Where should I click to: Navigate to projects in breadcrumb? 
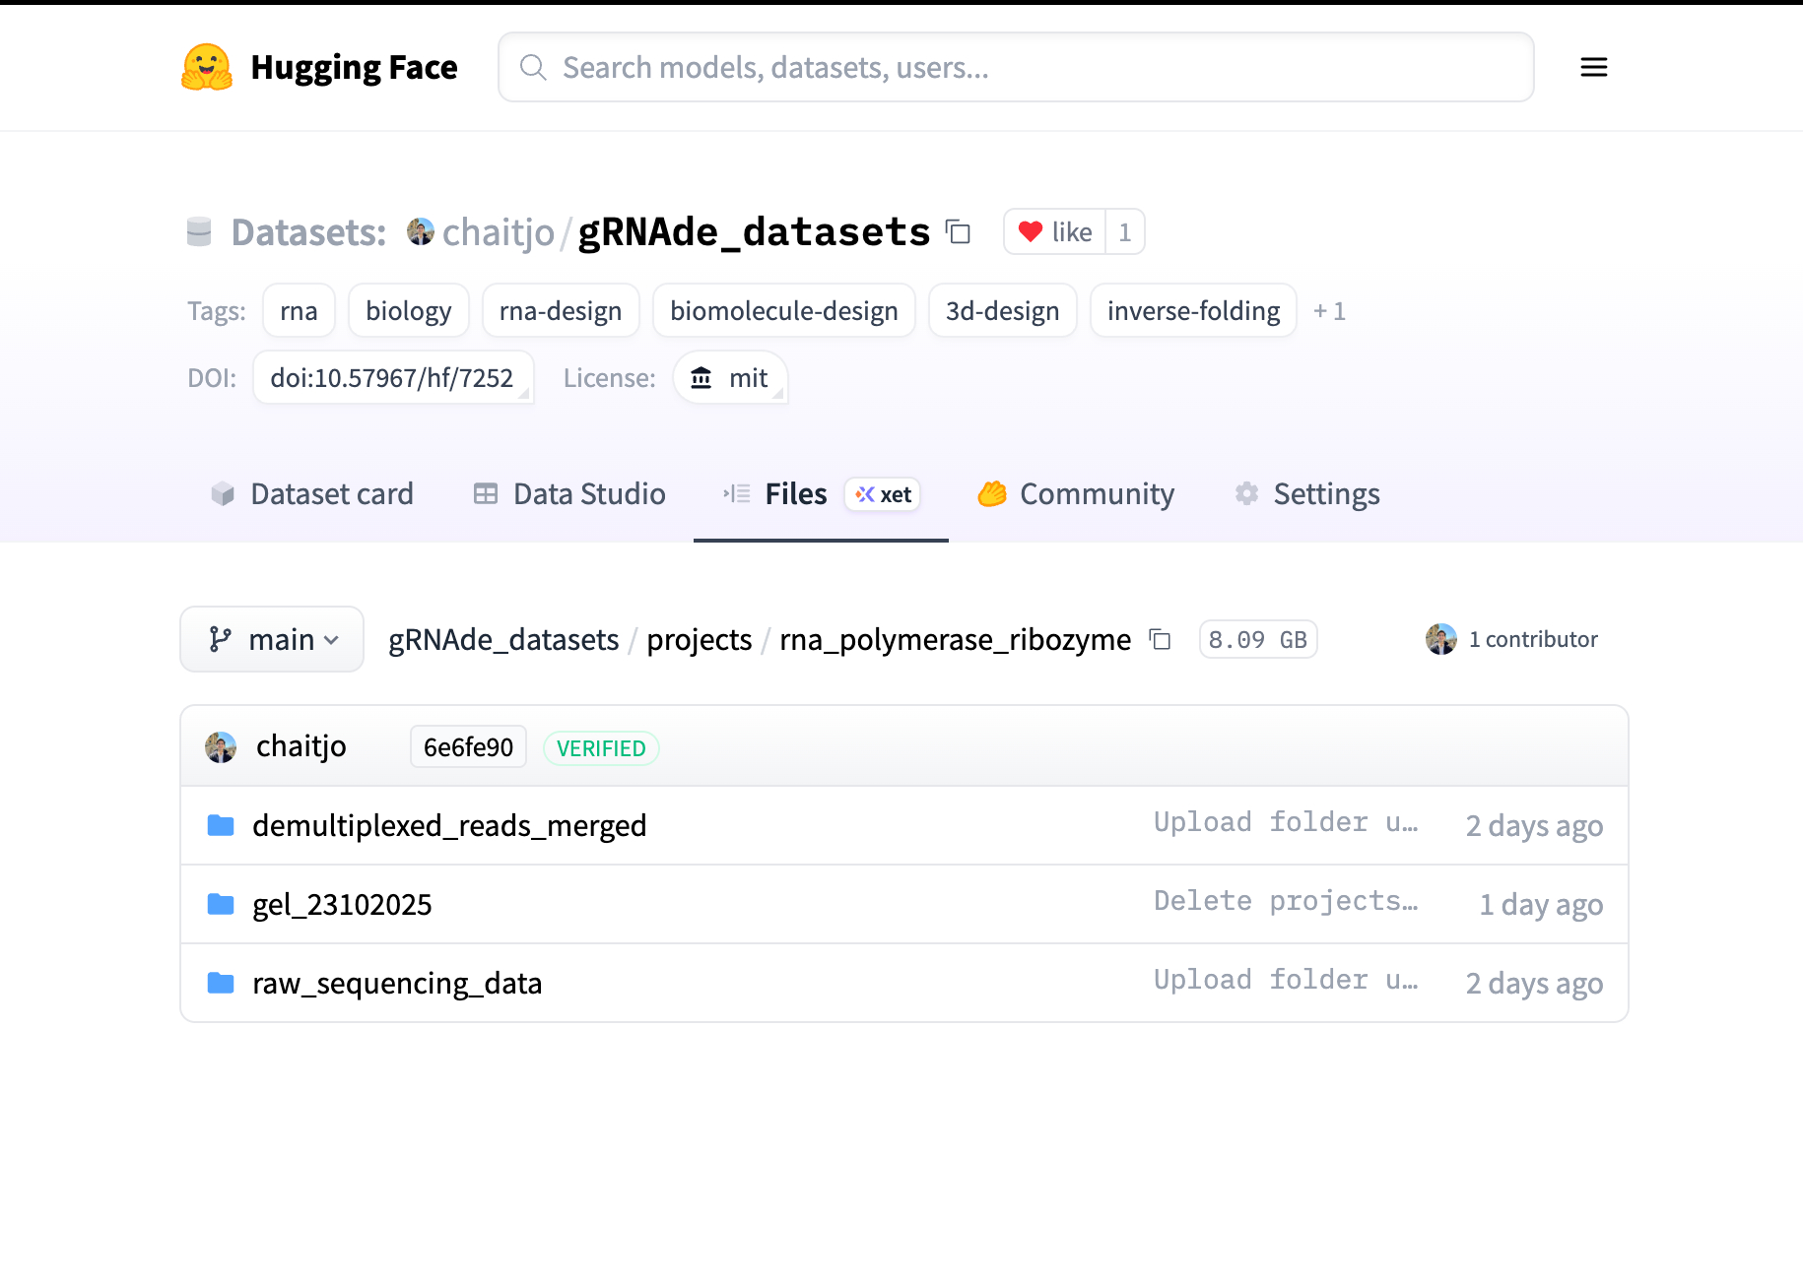[x=699, y=640]
